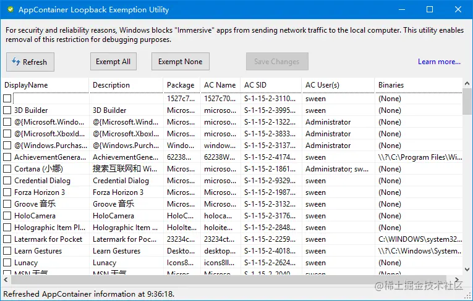Click the AC User(s) column header
This screenshot has width=473, height=301.
(338, 85)
